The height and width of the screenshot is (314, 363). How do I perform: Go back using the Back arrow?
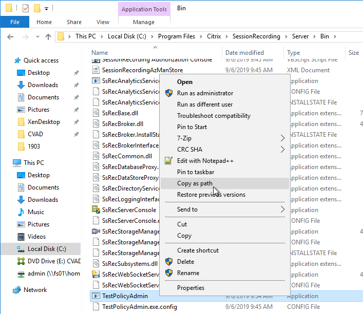click(10, 36)
